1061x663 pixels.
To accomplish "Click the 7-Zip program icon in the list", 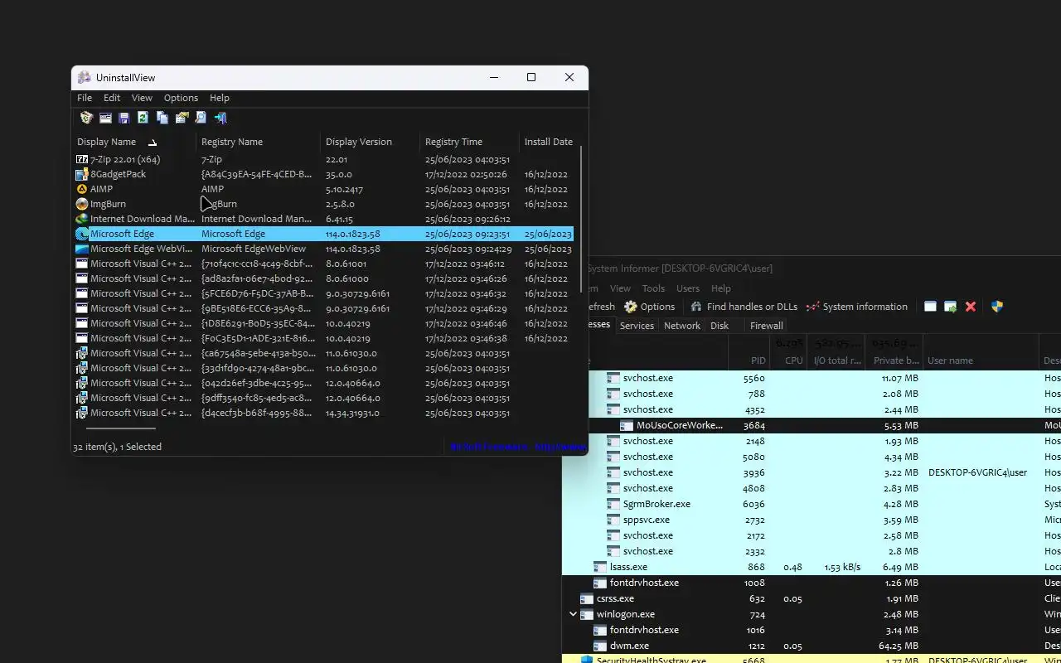I will [x=82, y=159].
